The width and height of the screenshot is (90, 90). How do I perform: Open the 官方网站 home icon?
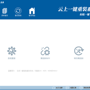(x=32, y=11)
